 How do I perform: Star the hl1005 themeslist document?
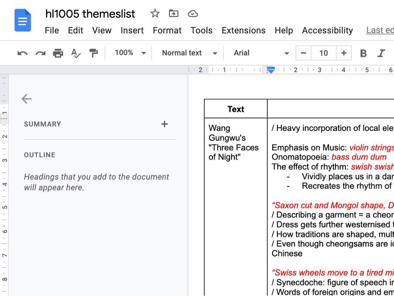(x=155, y=14)
